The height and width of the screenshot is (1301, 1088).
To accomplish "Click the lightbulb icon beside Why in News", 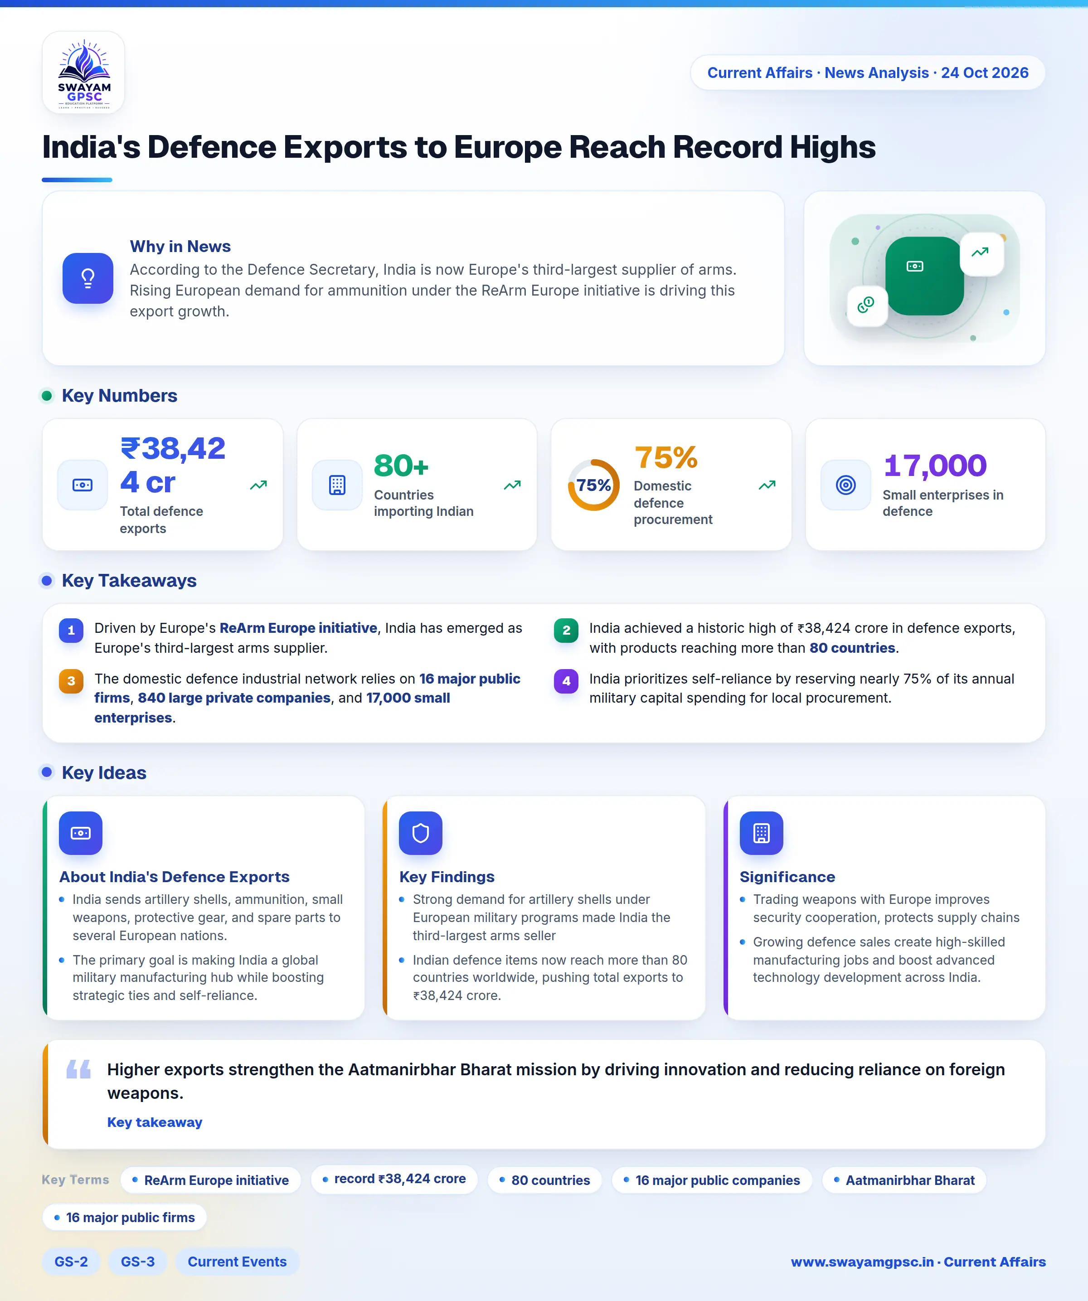I will 88,278.
